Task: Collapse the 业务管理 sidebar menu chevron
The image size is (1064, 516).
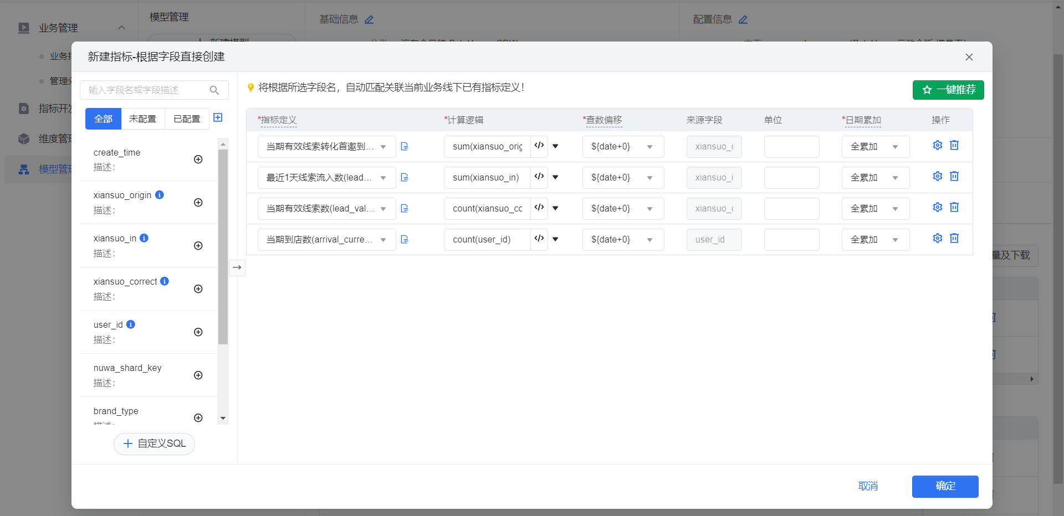Action: [x=122, y=28]
